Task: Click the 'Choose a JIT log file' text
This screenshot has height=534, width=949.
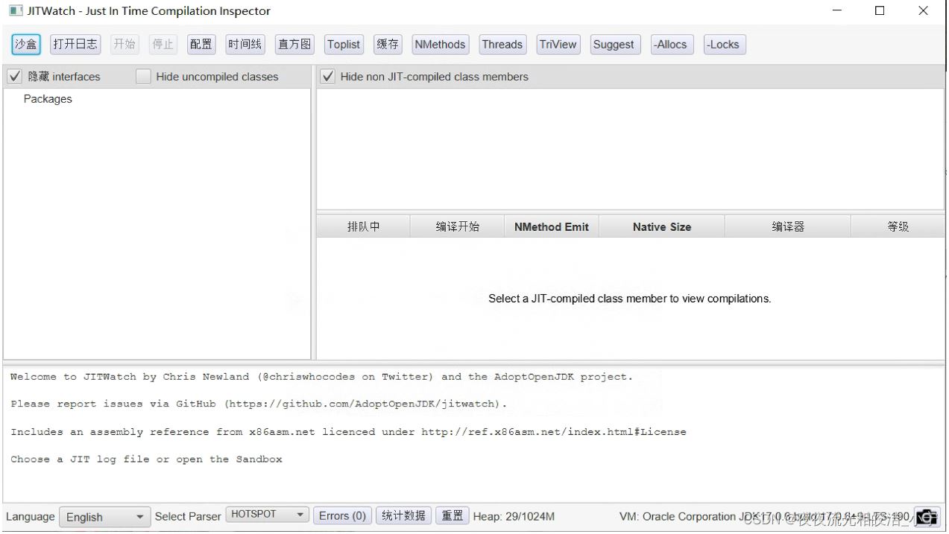Action: (147, 460)
